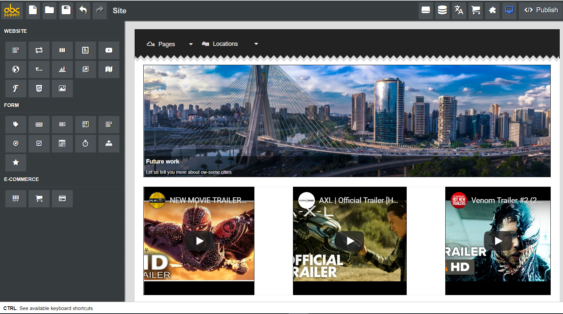Select the star rating form element
Screen dimensions: 563x314
pyautogui.click(x=16, y=163)
